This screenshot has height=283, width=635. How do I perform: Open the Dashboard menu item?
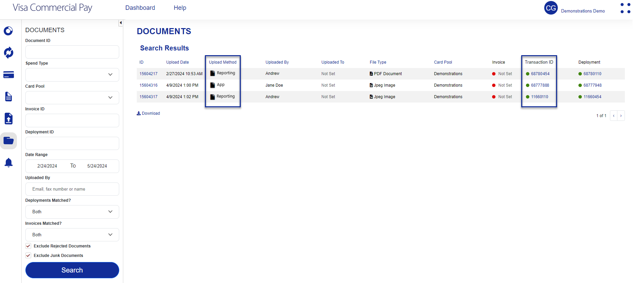(x=140, y=8)
